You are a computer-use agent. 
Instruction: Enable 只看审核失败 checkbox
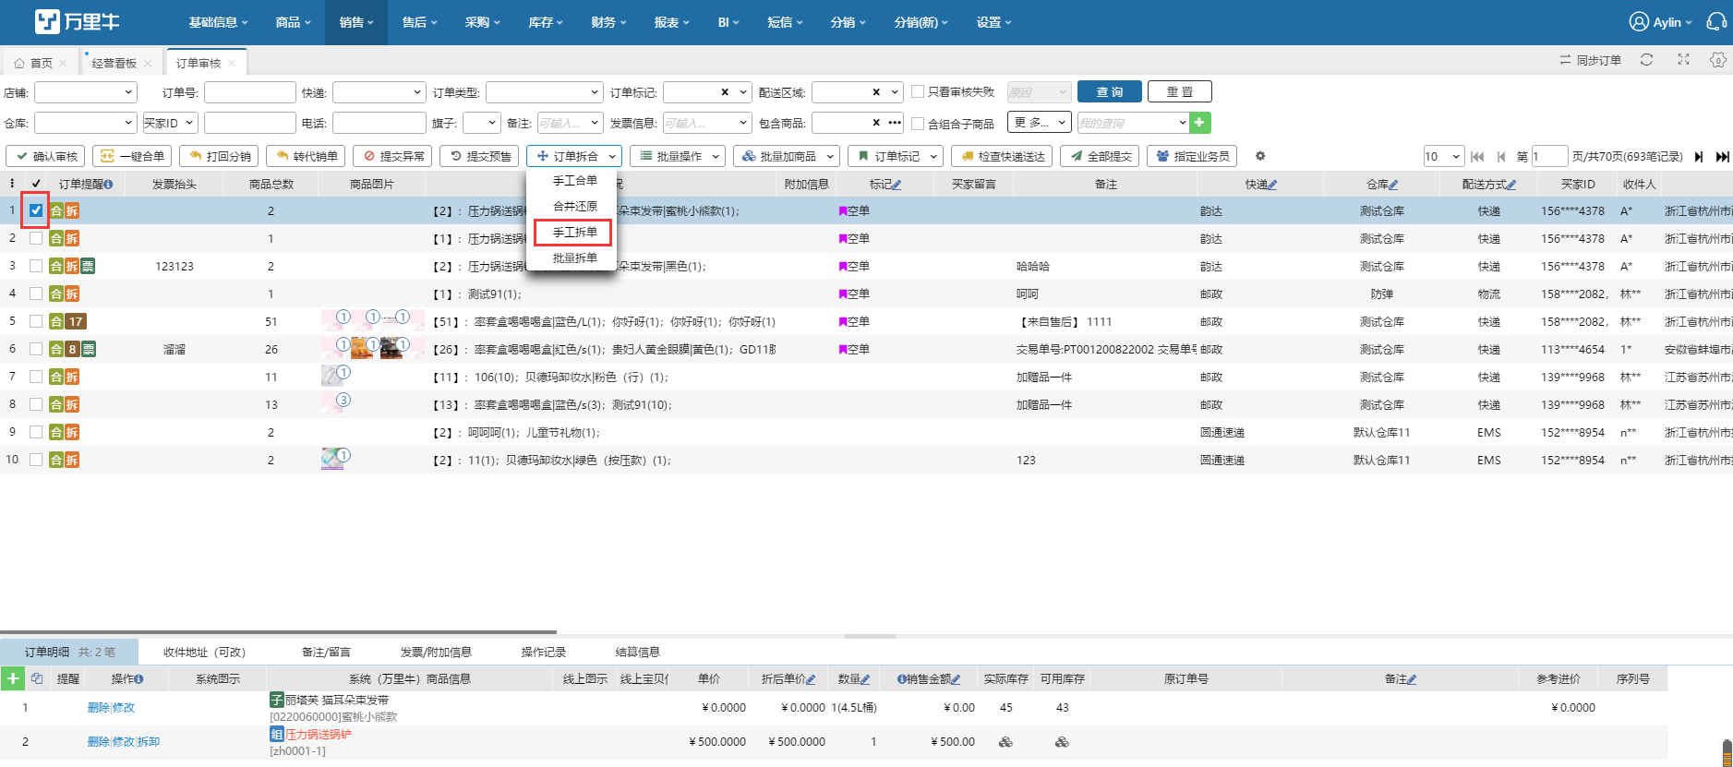point(918,91)
